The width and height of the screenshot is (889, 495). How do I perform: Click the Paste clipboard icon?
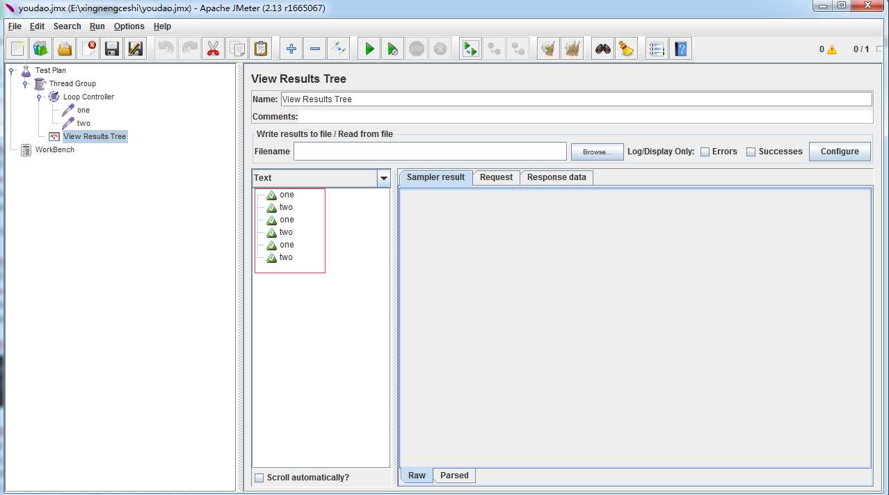[261, 49]
